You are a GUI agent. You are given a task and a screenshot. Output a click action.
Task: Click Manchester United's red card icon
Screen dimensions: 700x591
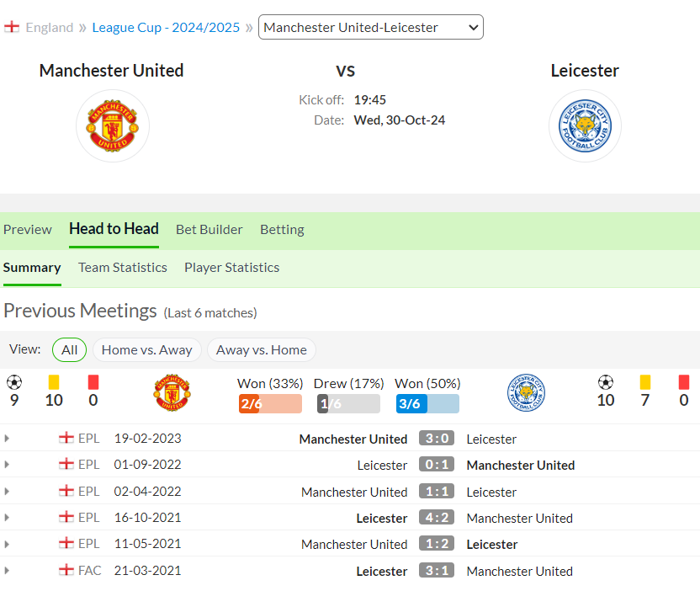click(93, 382)
